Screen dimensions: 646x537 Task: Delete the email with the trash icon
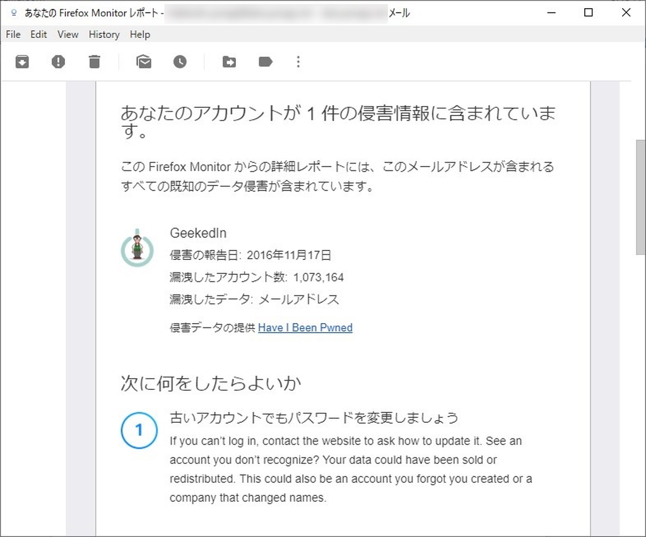click(95, 61)
